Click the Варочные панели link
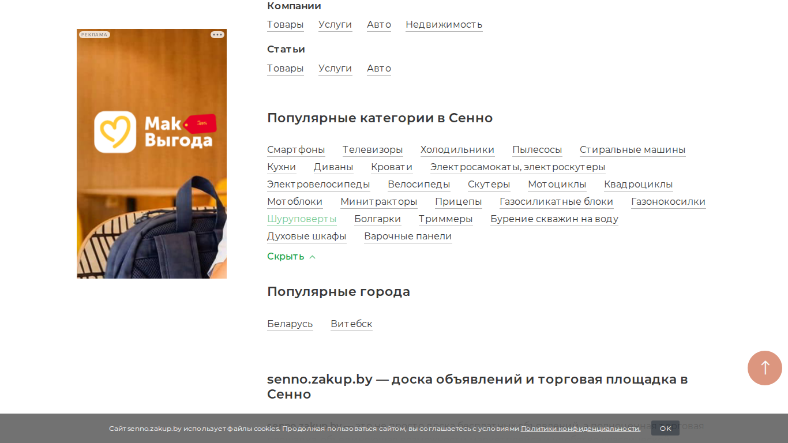Viewport: 788px width, 443px height. point(408,236)
